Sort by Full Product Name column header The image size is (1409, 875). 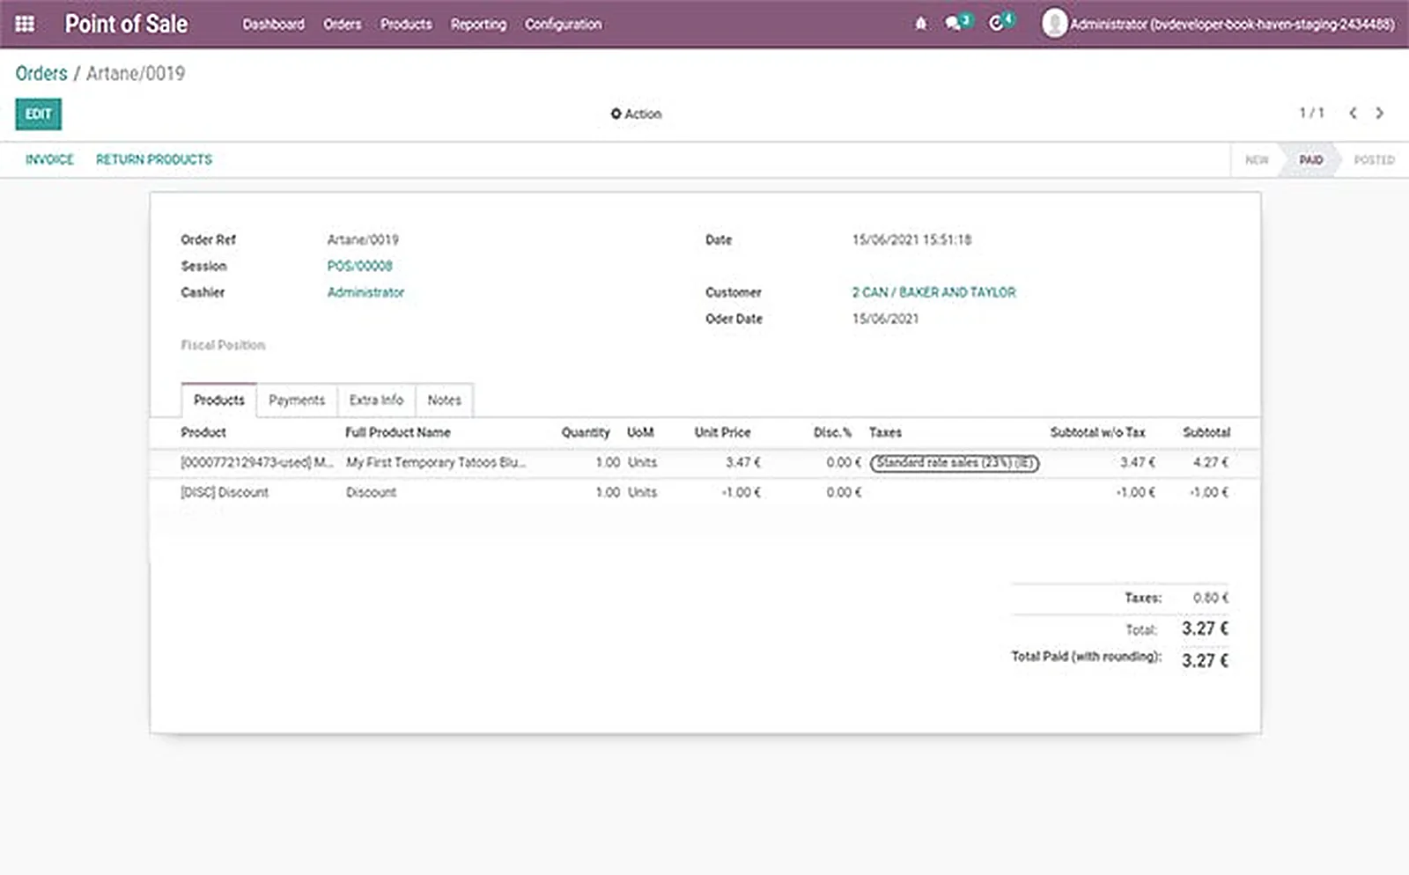point(397,432)
